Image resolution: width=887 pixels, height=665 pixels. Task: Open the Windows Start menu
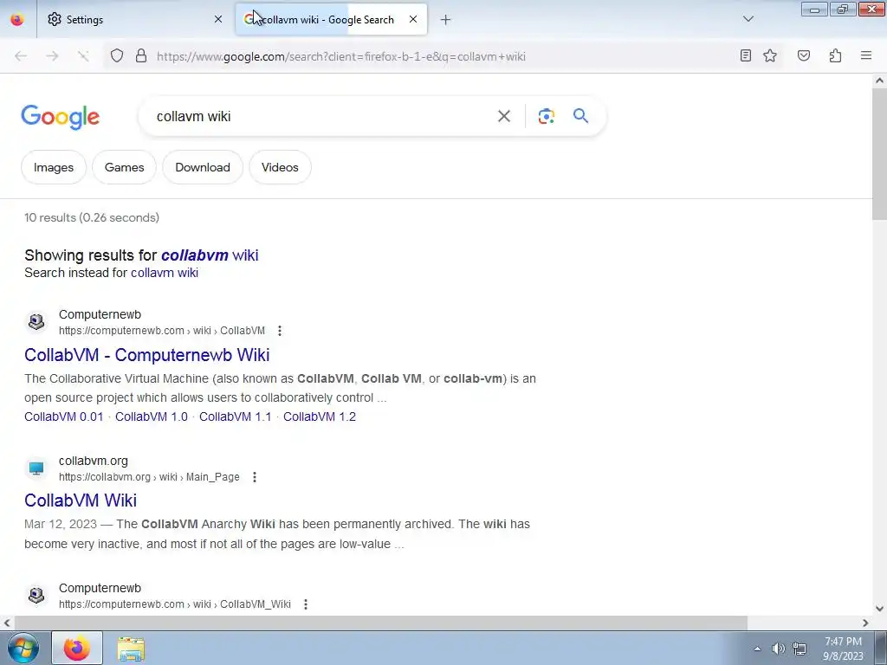[x=23, y=648]
